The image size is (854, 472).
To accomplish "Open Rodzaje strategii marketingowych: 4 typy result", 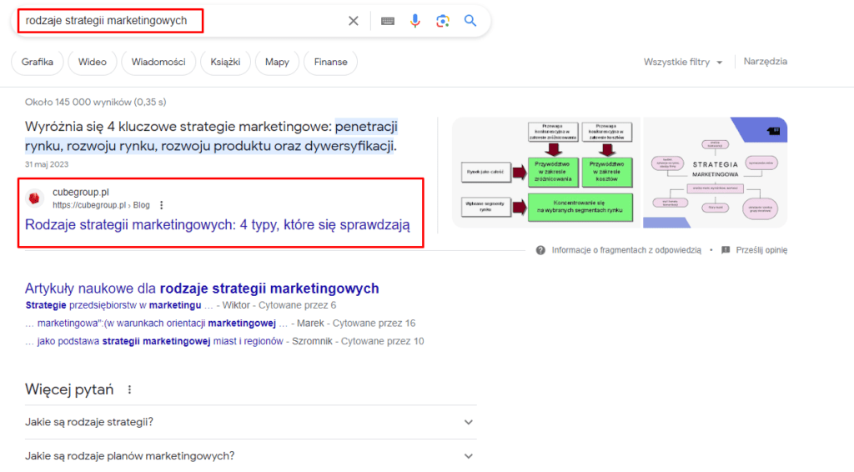I will [218, 225].
